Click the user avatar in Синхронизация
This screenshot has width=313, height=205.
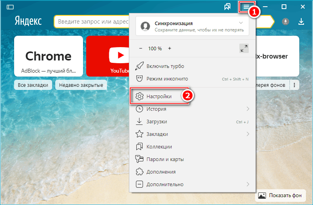[x=145, y=26]
